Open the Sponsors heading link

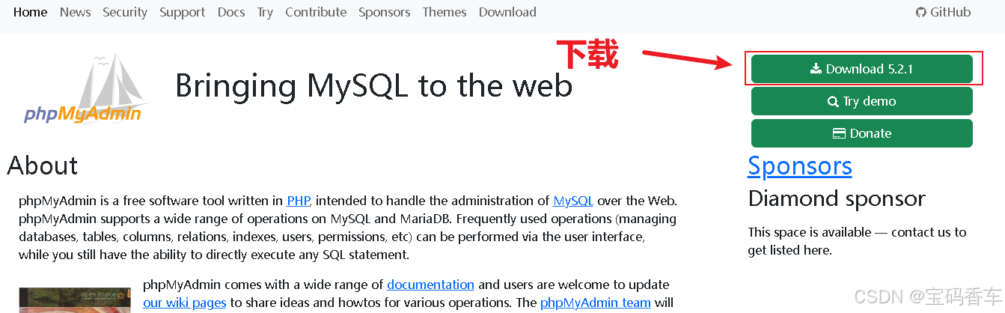(799, 165)
